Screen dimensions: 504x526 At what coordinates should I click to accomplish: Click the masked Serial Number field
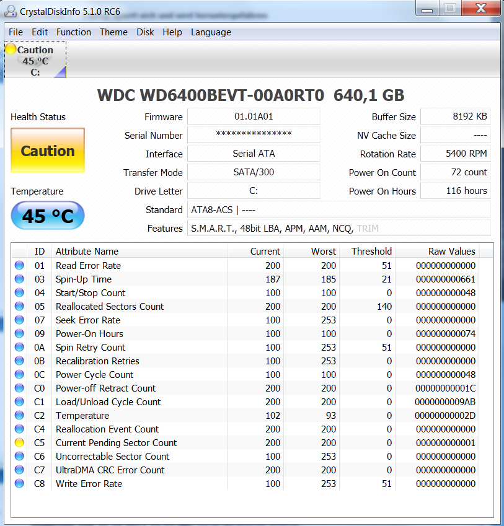click(x=254, y=135)
